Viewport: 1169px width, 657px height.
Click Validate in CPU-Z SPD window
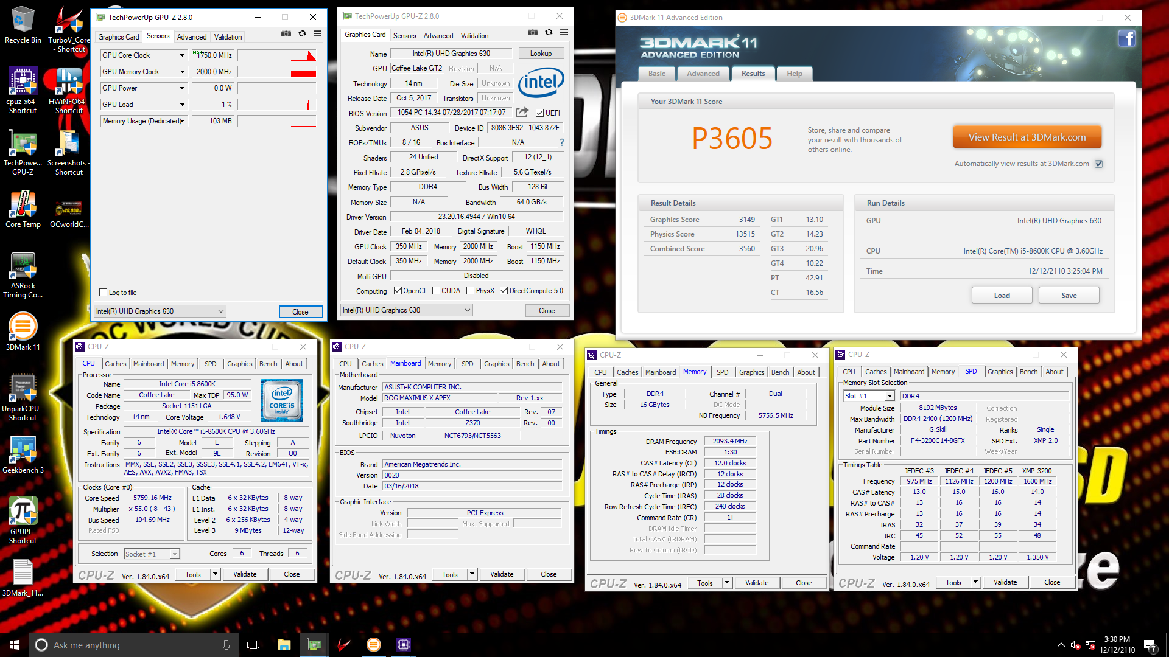(1005, 582)
